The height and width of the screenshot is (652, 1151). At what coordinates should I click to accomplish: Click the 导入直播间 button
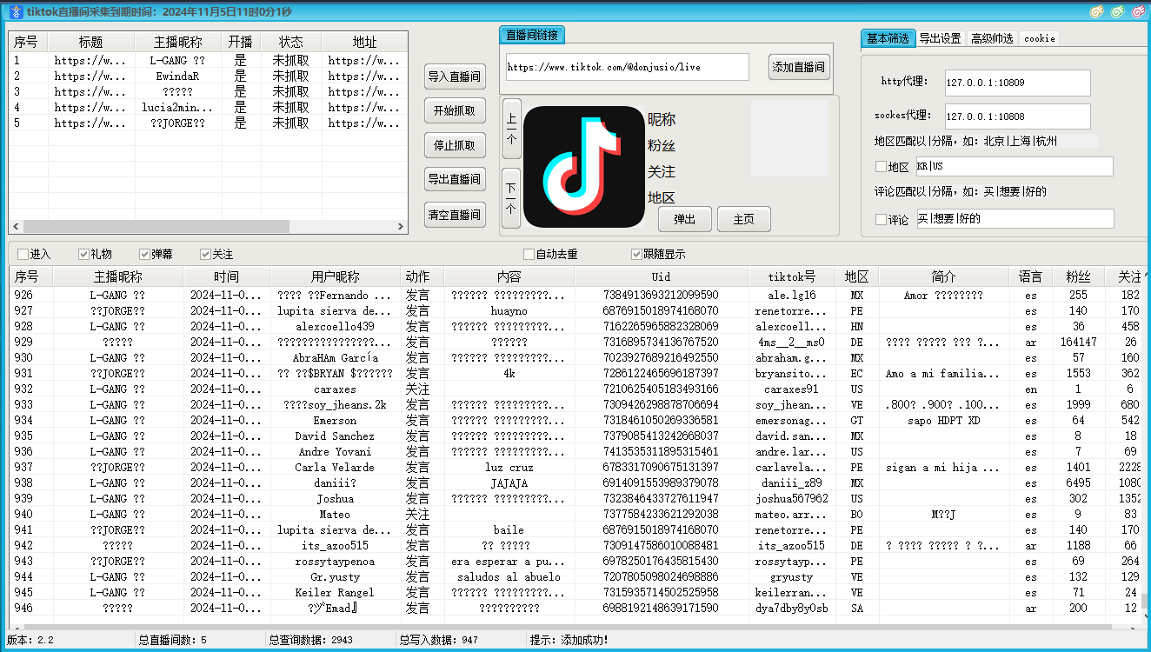pyautogui.click(x=455, y=77)
